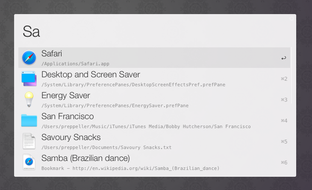The height and width of the screenshot is (190, 312).
Task: Open the San Francisco folder result
Action: point(68,117)
